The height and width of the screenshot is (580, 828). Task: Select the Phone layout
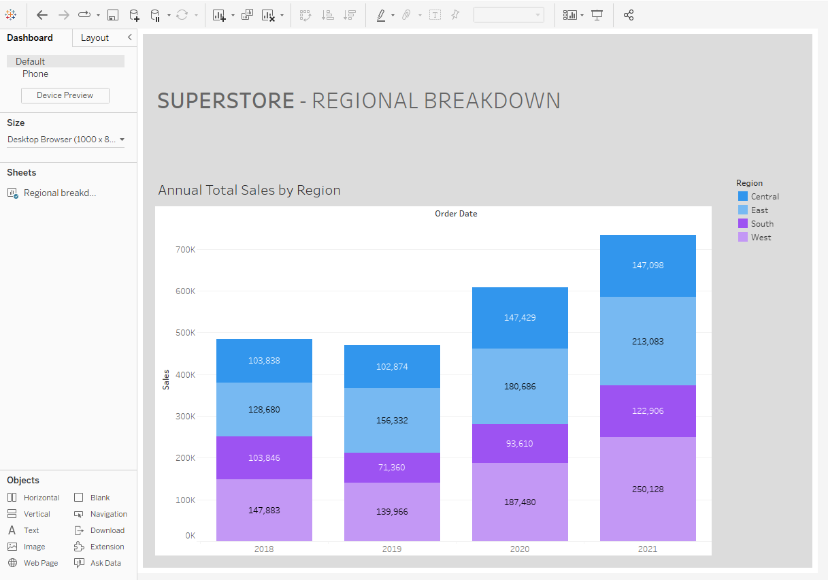pyautogui.click(x=35, y=74)
